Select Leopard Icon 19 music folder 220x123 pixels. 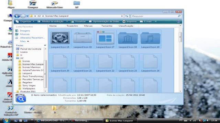(150, 39)
